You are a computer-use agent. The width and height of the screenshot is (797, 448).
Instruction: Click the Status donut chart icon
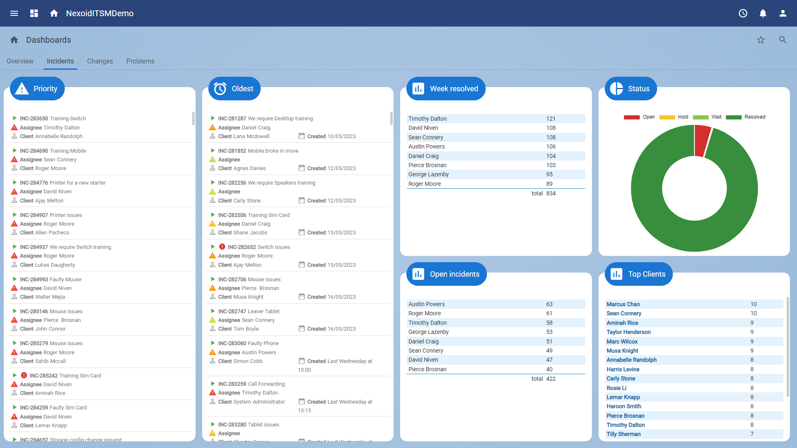click(x=616, y=89)
